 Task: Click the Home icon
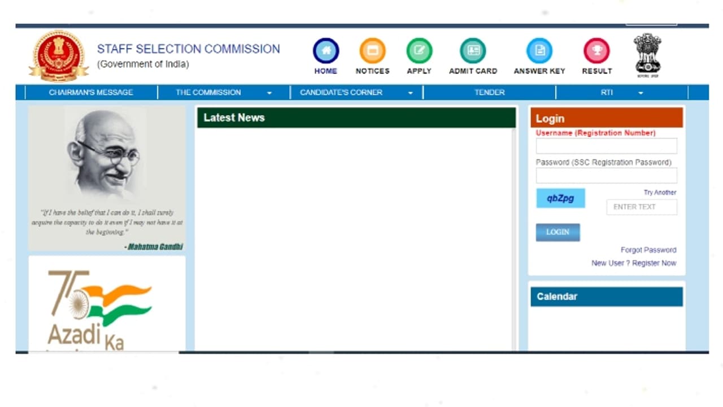(326, 50)
